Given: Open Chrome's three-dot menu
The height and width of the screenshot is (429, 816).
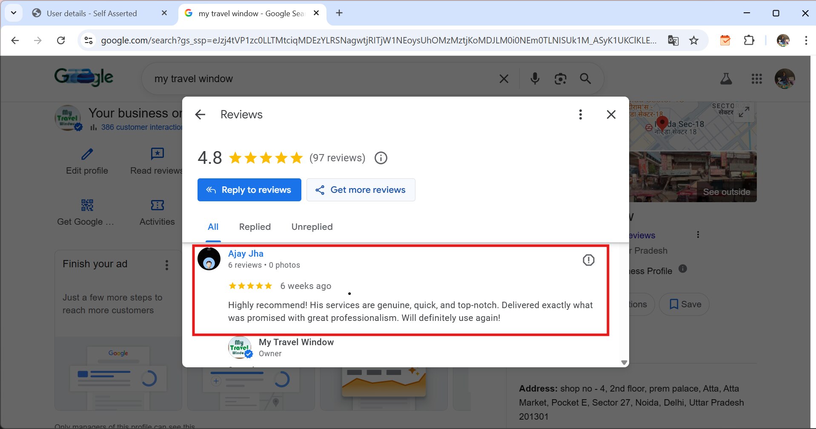Looking at the screenshot, I should coord(806,40).
